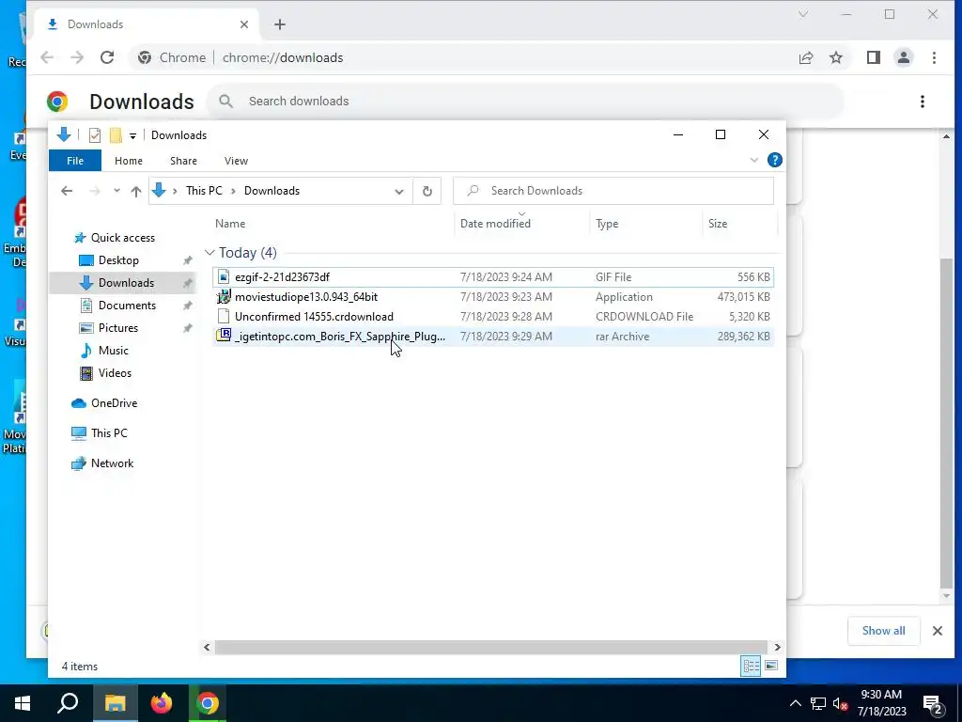The image size is (962, 722).
Task: Open Downloads page more actions menu
Action: (x=923, y=102)
